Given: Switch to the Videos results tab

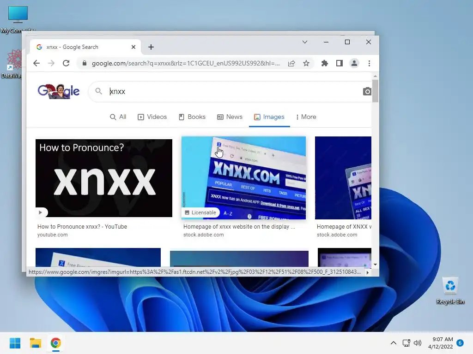Looking at the screenshot, I should (152, 117).
